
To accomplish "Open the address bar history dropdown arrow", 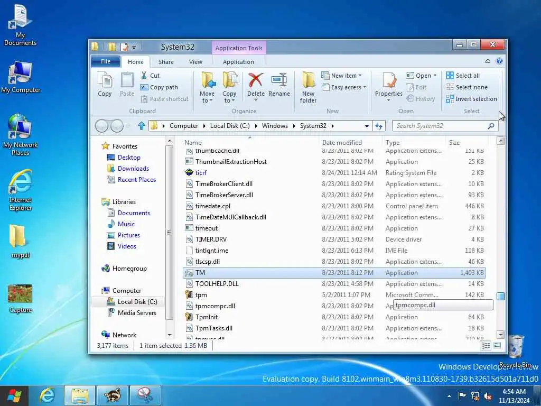I will pos(367,126).
